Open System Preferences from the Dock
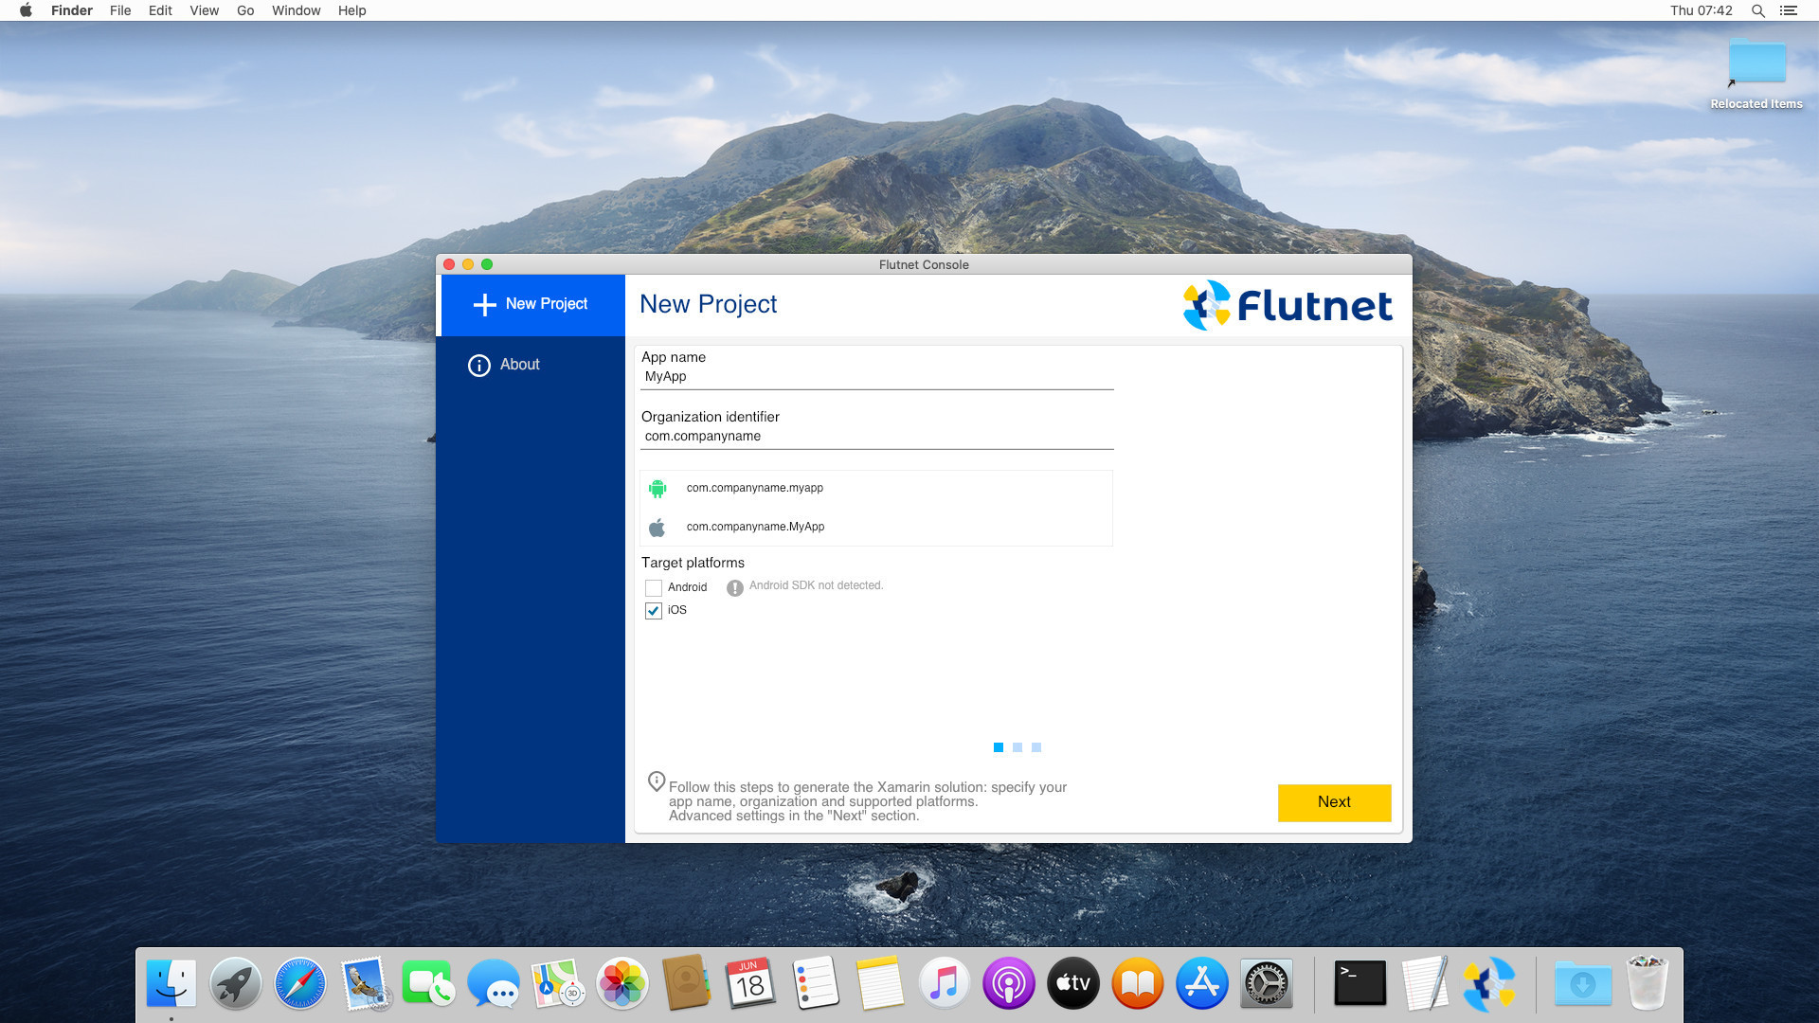The image size is (1819, 1023). coord(1266,983)
